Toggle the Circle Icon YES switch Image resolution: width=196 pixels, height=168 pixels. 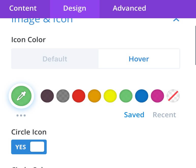[x=29, y=147]
